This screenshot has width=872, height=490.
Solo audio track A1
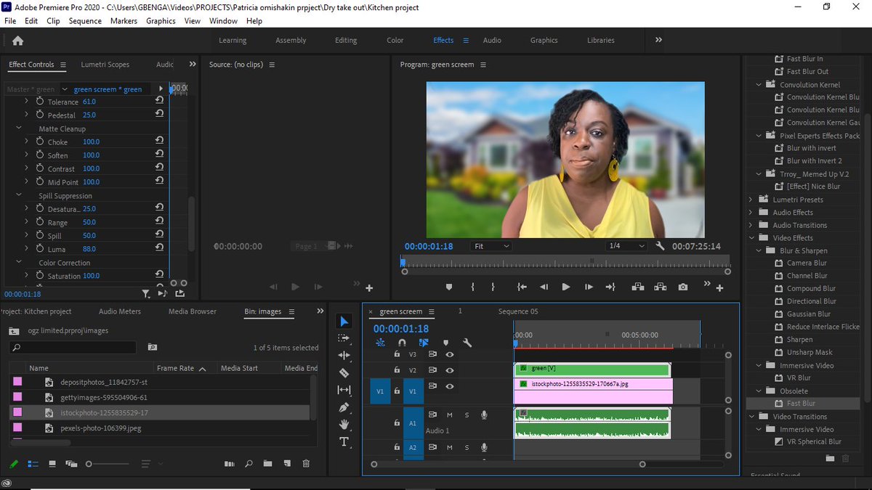(x=467, y=415)
